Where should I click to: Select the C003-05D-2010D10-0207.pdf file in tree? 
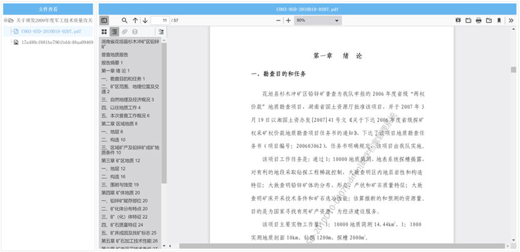(x=51, y=31)
